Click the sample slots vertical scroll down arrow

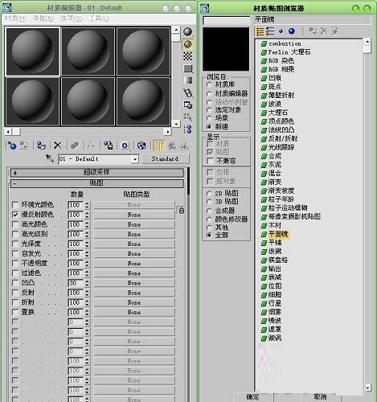pos(176,124)
